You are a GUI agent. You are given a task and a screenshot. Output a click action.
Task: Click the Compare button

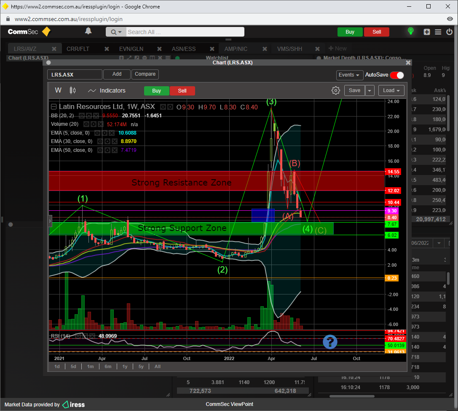coord(145,74)
